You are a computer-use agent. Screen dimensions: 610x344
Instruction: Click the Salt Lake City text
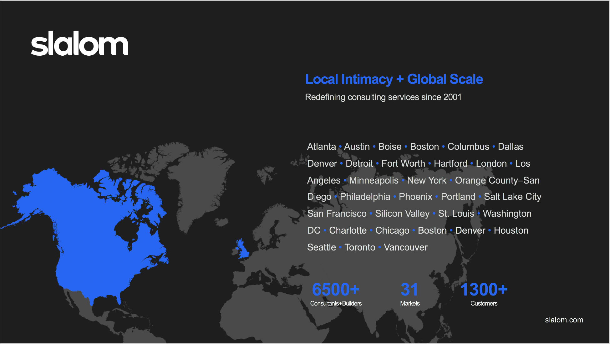(x=512, y=197)
